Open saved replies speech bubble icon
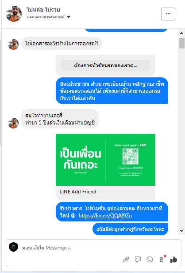 [138, 259]
